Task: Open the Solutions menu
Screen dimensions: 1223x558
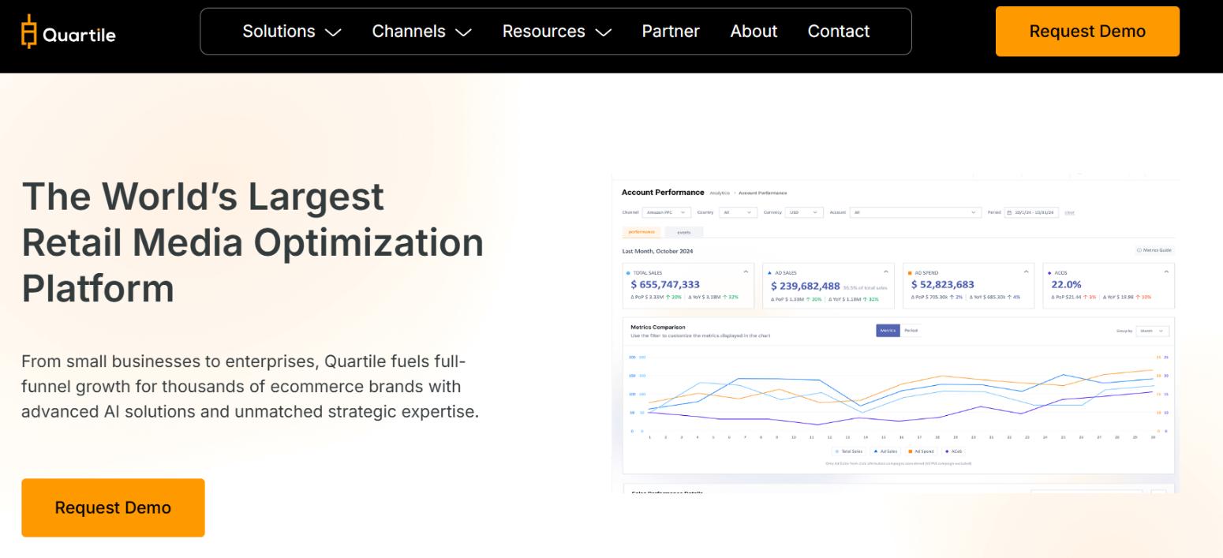Action: pyautogui.click(x=291, y=32)
